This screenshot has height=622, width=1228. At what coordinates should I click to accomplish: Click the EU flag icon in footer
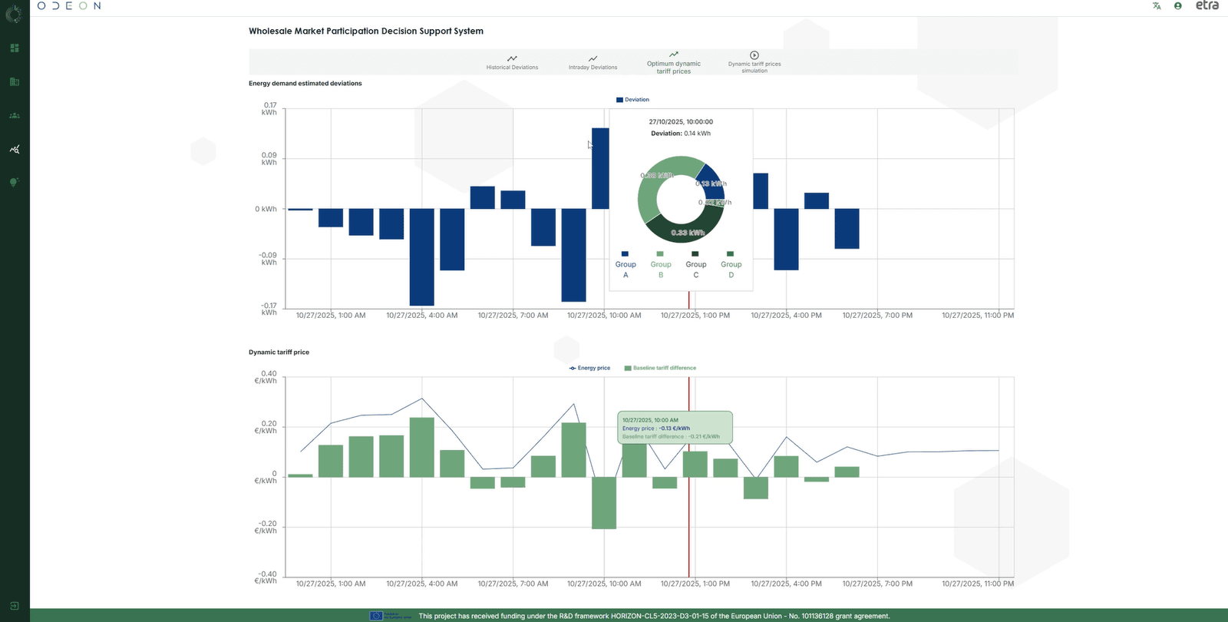pos(376,616)
